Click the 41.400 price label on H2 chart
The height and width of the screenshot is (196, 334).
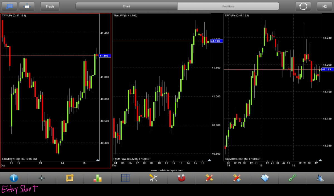(105, 33)
